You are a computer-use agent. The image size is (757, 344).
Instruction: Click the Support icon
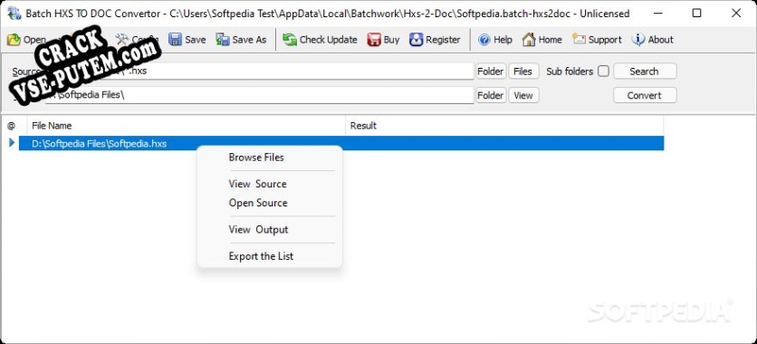[579, 39]
